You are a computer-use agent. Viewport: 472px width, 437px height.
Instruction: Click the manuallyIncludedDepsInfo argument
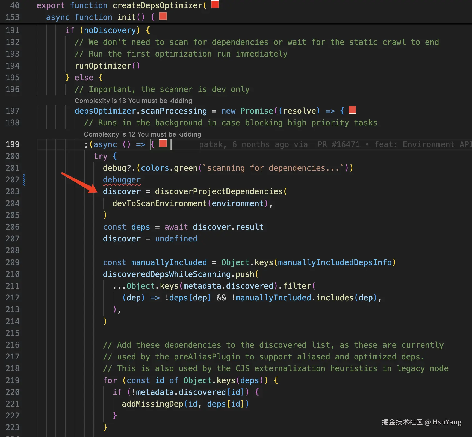[x=335, y=262]
